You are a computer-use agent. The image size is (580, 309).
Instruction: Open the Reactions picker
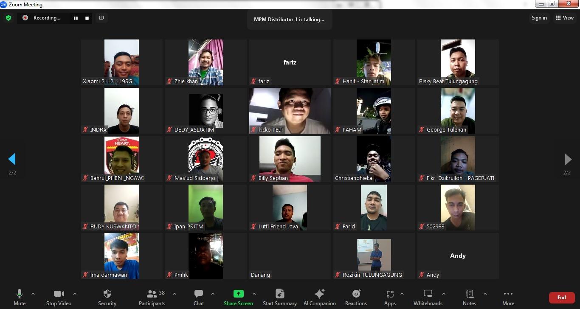point(356,297)
